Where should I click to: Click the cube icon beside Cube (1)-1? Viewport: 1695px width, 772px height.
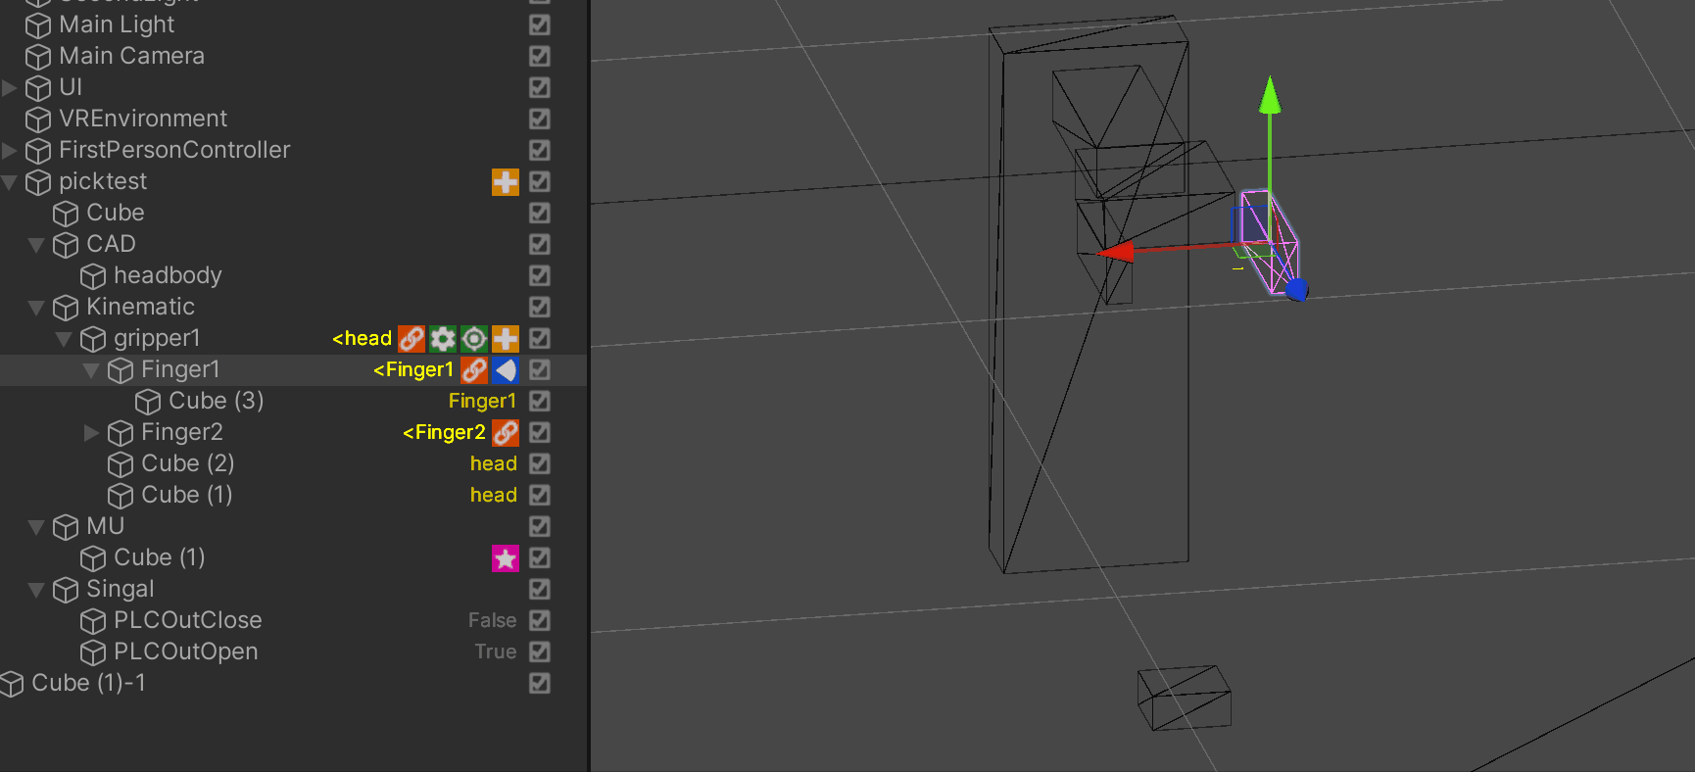point(11,684)
